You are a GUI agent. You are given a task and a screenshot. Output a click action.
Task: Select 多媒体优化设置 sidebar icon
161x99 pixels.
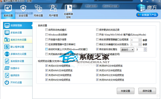pos(7,54)
